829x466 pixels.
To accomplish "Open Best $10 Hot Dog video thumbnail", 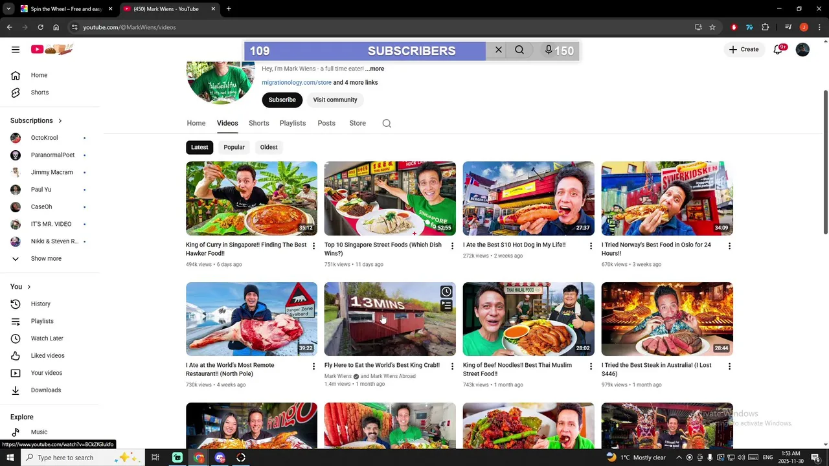I will (x=528, y=198).
